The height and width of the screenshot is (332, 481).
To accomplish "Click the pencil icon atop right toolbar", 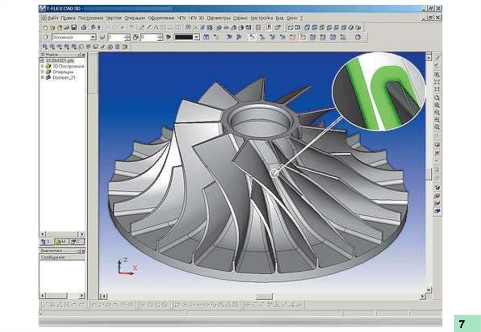I will pos(437,58).
